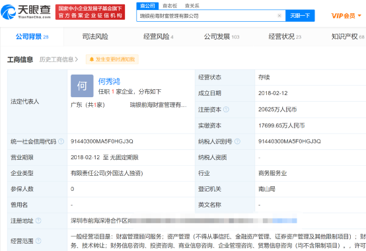Open the help icon next to 注册地址
The image size is (366, 251).
(x=38, y=221)
